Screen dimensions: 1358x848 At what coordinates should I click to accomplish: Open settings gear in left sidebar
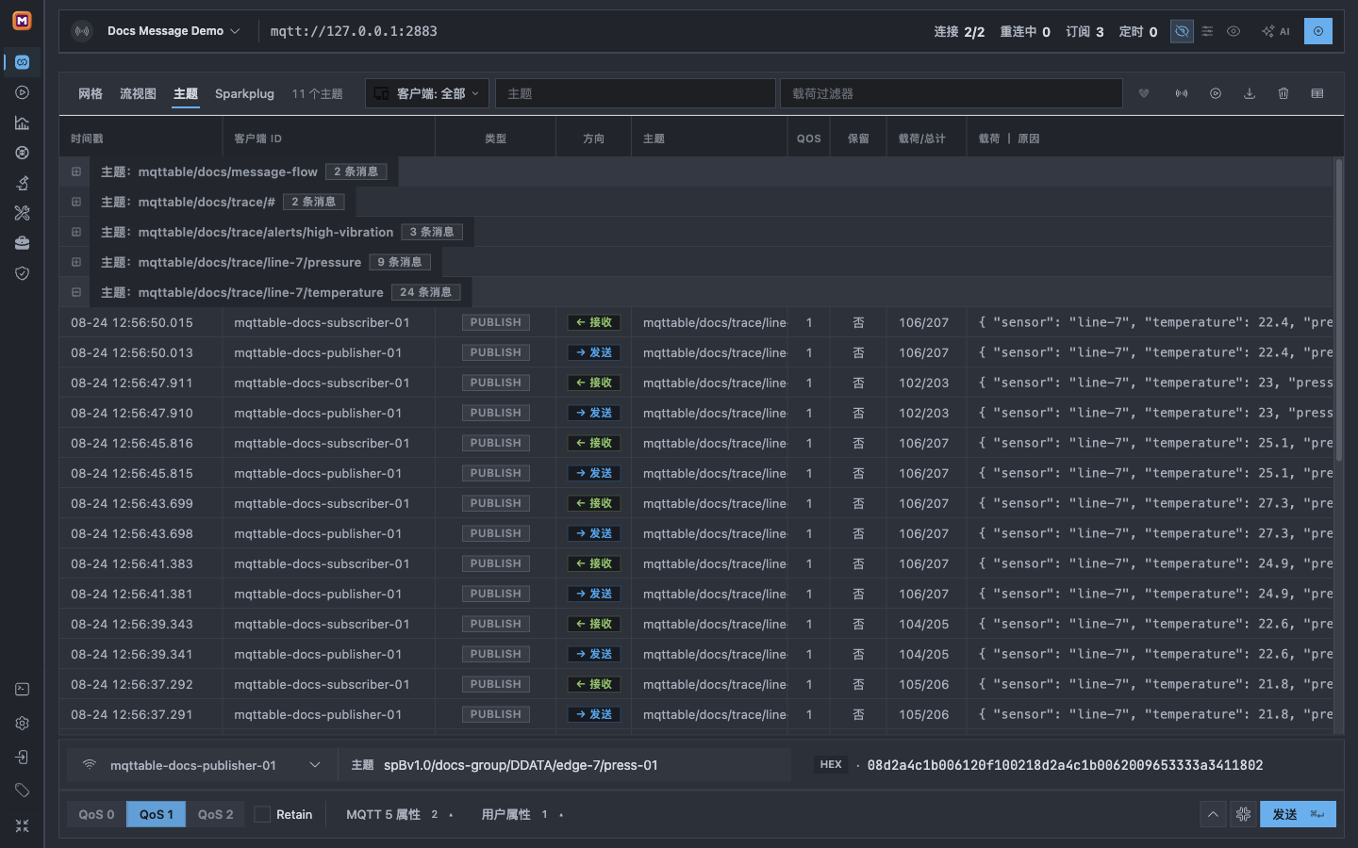[x=22, y=724]
